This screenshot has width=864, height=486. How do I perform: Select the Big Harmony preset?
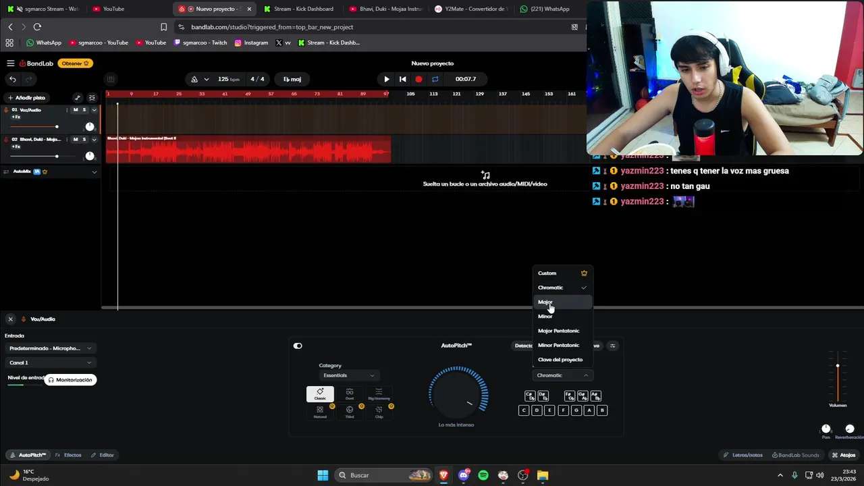[x=379, y=394]
